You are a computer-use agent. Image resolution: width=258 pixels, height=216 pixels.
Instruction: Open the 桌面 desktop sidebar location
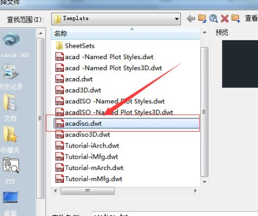click(x=10, y=203)
